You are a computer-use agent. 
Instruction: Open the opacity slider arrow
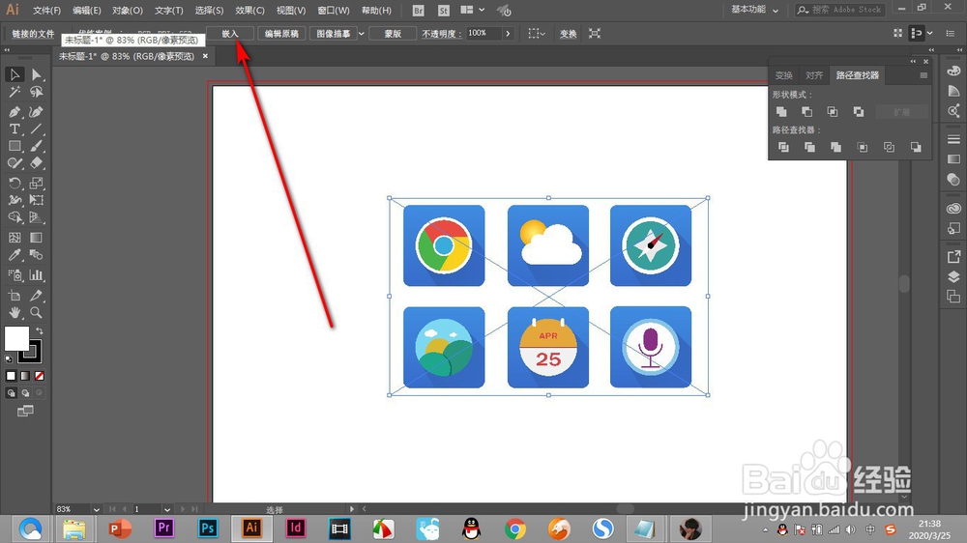click(x=508, y=34)
